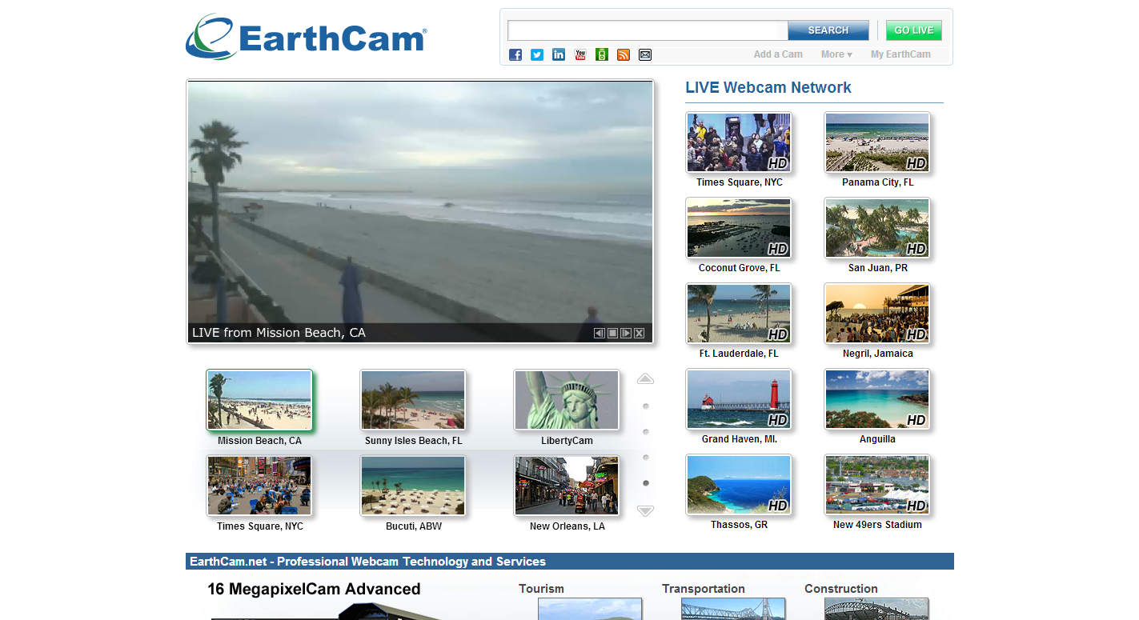Open the Negril, Jamaica thumbnail

point(877,314)
